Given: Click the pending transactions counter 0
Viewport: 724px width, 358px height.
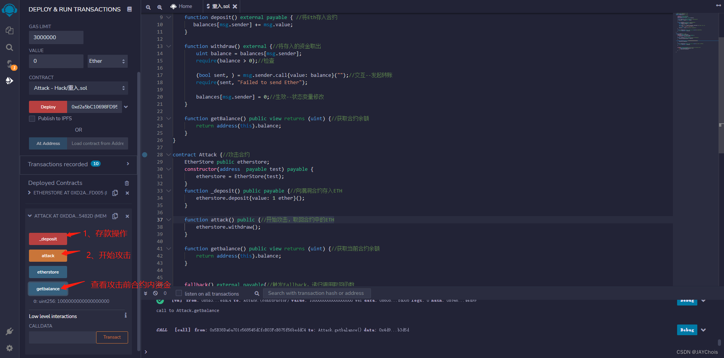Looking at the screenshot, I should 165,293.
